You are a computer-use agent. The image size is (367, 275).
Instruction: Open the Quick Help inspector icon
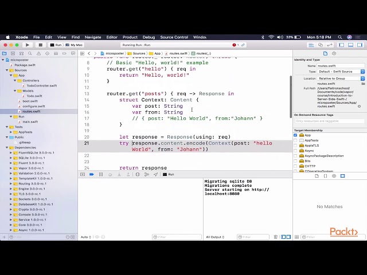[x=334, y=53]
